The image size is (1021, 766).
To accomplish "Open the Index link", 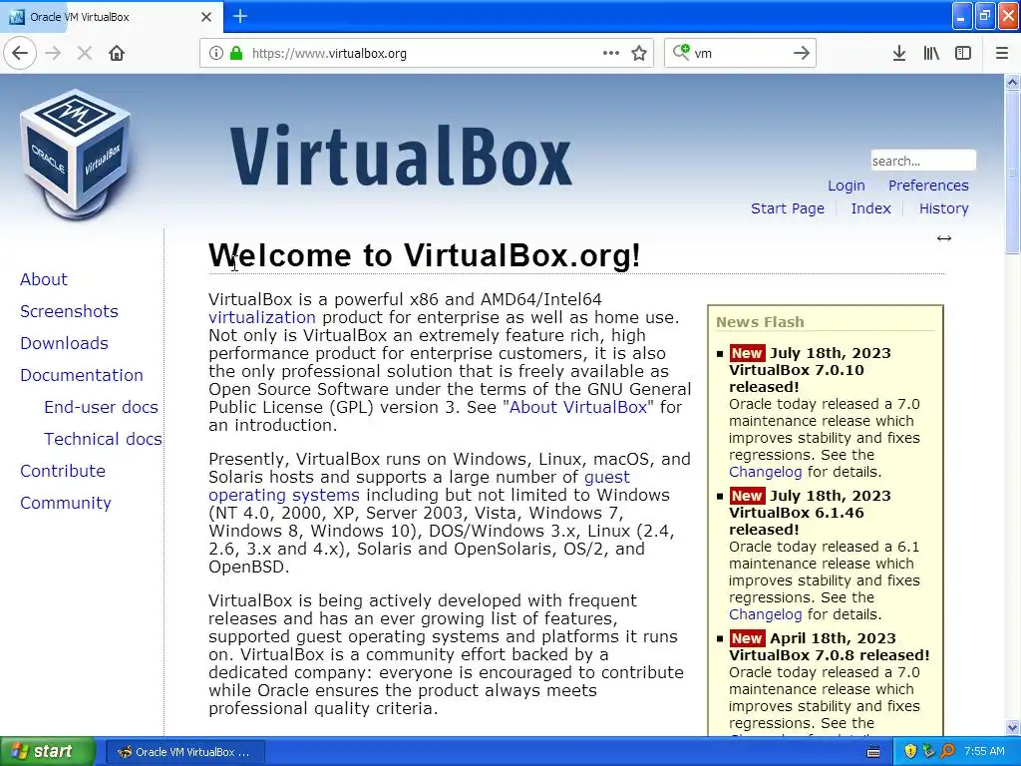I will click(x=870, y=208).
